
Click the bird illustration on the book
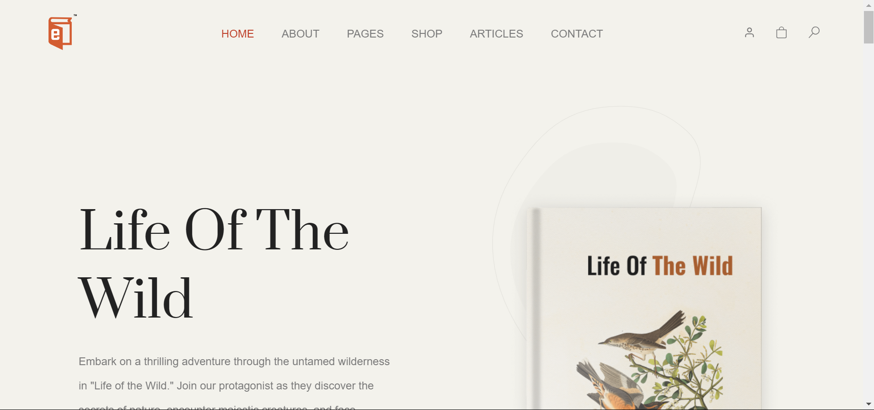pyautogui.click(x=649, y=360)
